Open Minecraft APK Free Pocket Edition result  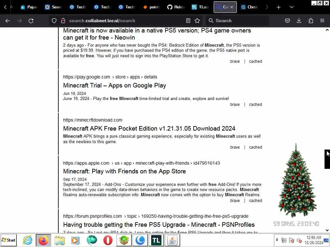tap(149, 129)
